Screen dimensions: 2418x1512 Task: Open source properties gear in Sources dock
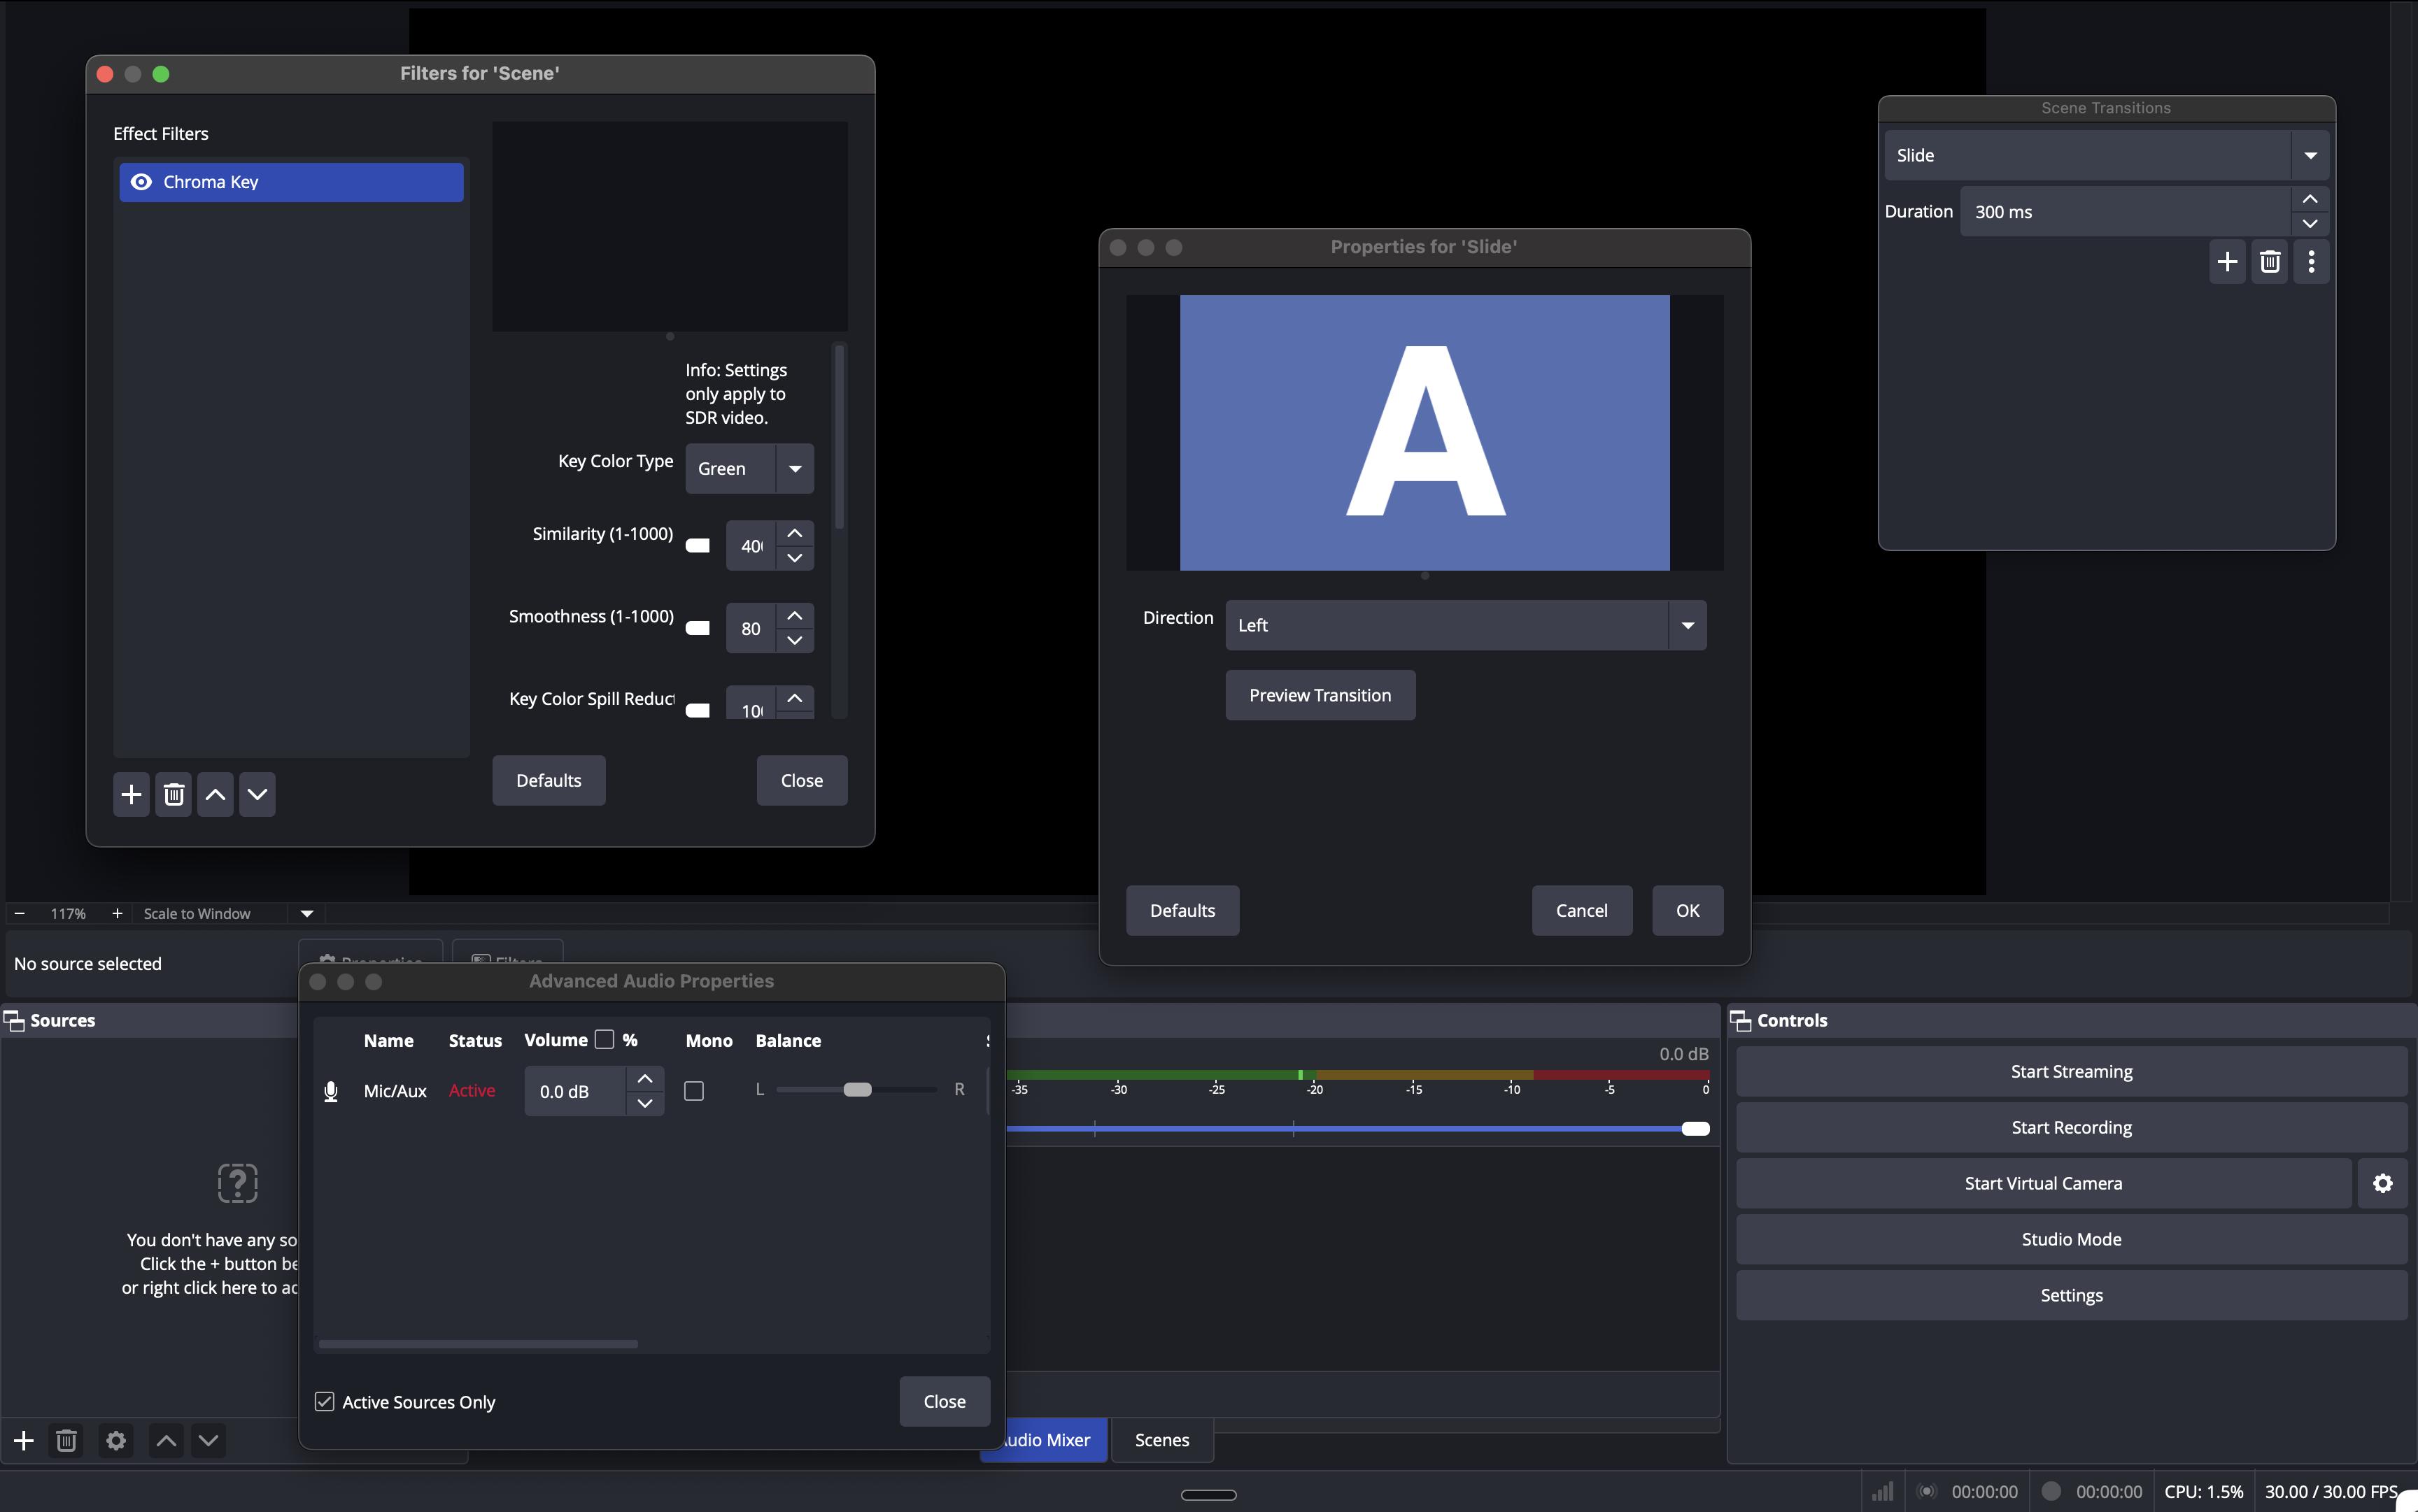click(116, 1440)
